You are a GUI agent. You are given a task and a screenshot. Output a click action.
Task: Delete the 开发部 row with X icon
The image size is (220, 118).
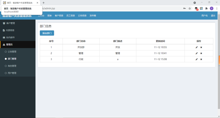[x=201, y=47]
